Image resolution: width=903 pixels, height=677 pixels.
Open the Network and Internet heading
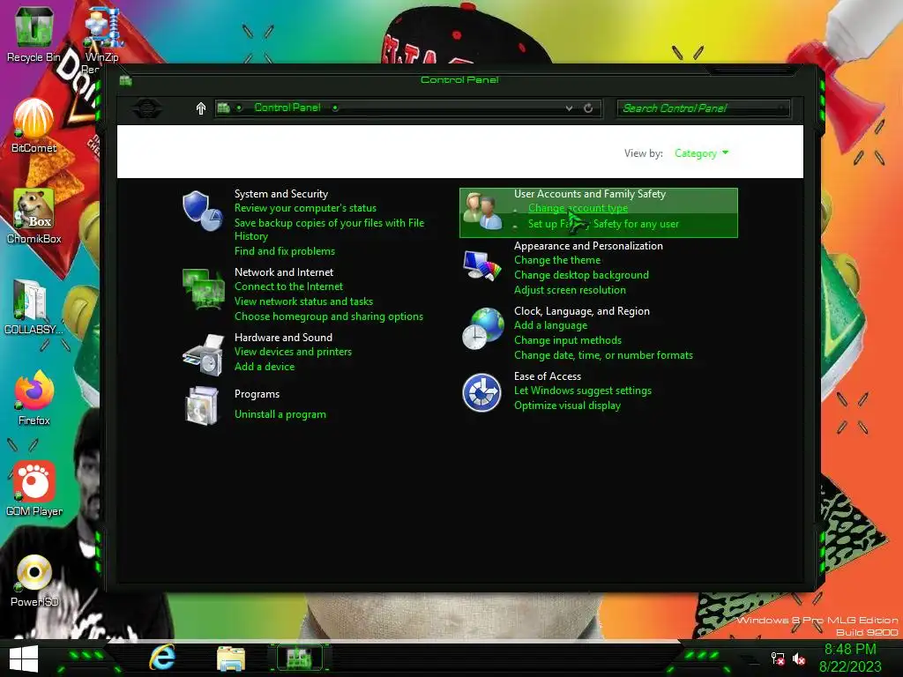point(284,272)
